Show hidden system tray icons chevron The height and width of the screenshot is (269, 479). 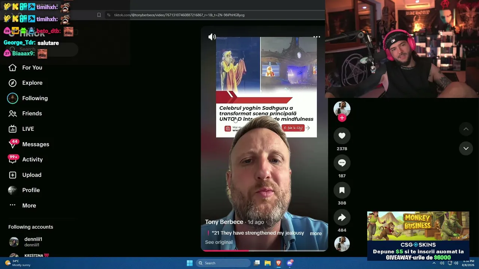pyautogui.click(x=434, y=263)
